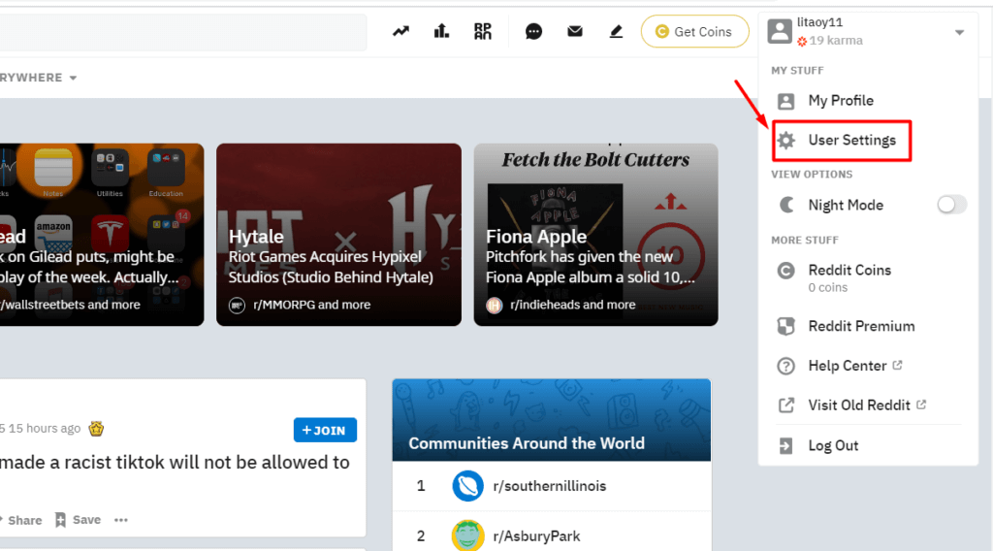Image resolution: width=993 pixels, height=551 pixels.
Task: Open the Messages envelope icon
Action: pos(574,31)
